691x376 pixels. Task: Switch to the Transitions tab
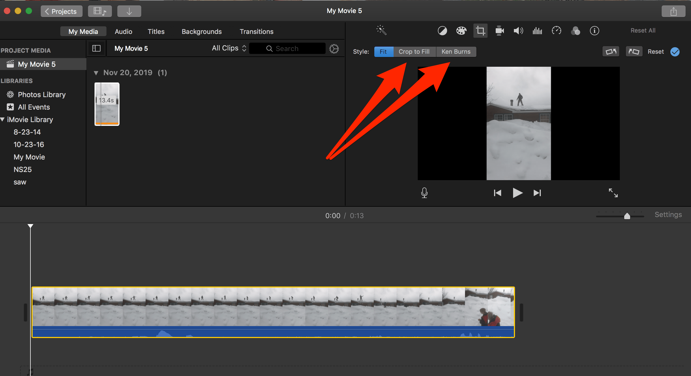[256, 31]
